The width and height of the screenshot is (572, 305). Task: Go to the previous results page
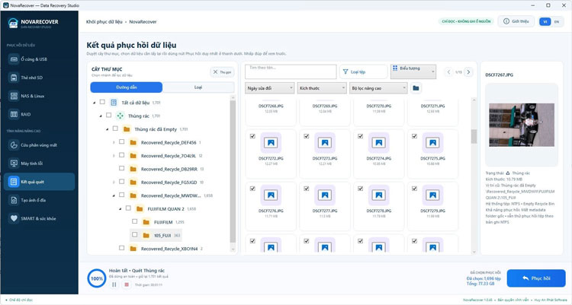pos(448,72)
